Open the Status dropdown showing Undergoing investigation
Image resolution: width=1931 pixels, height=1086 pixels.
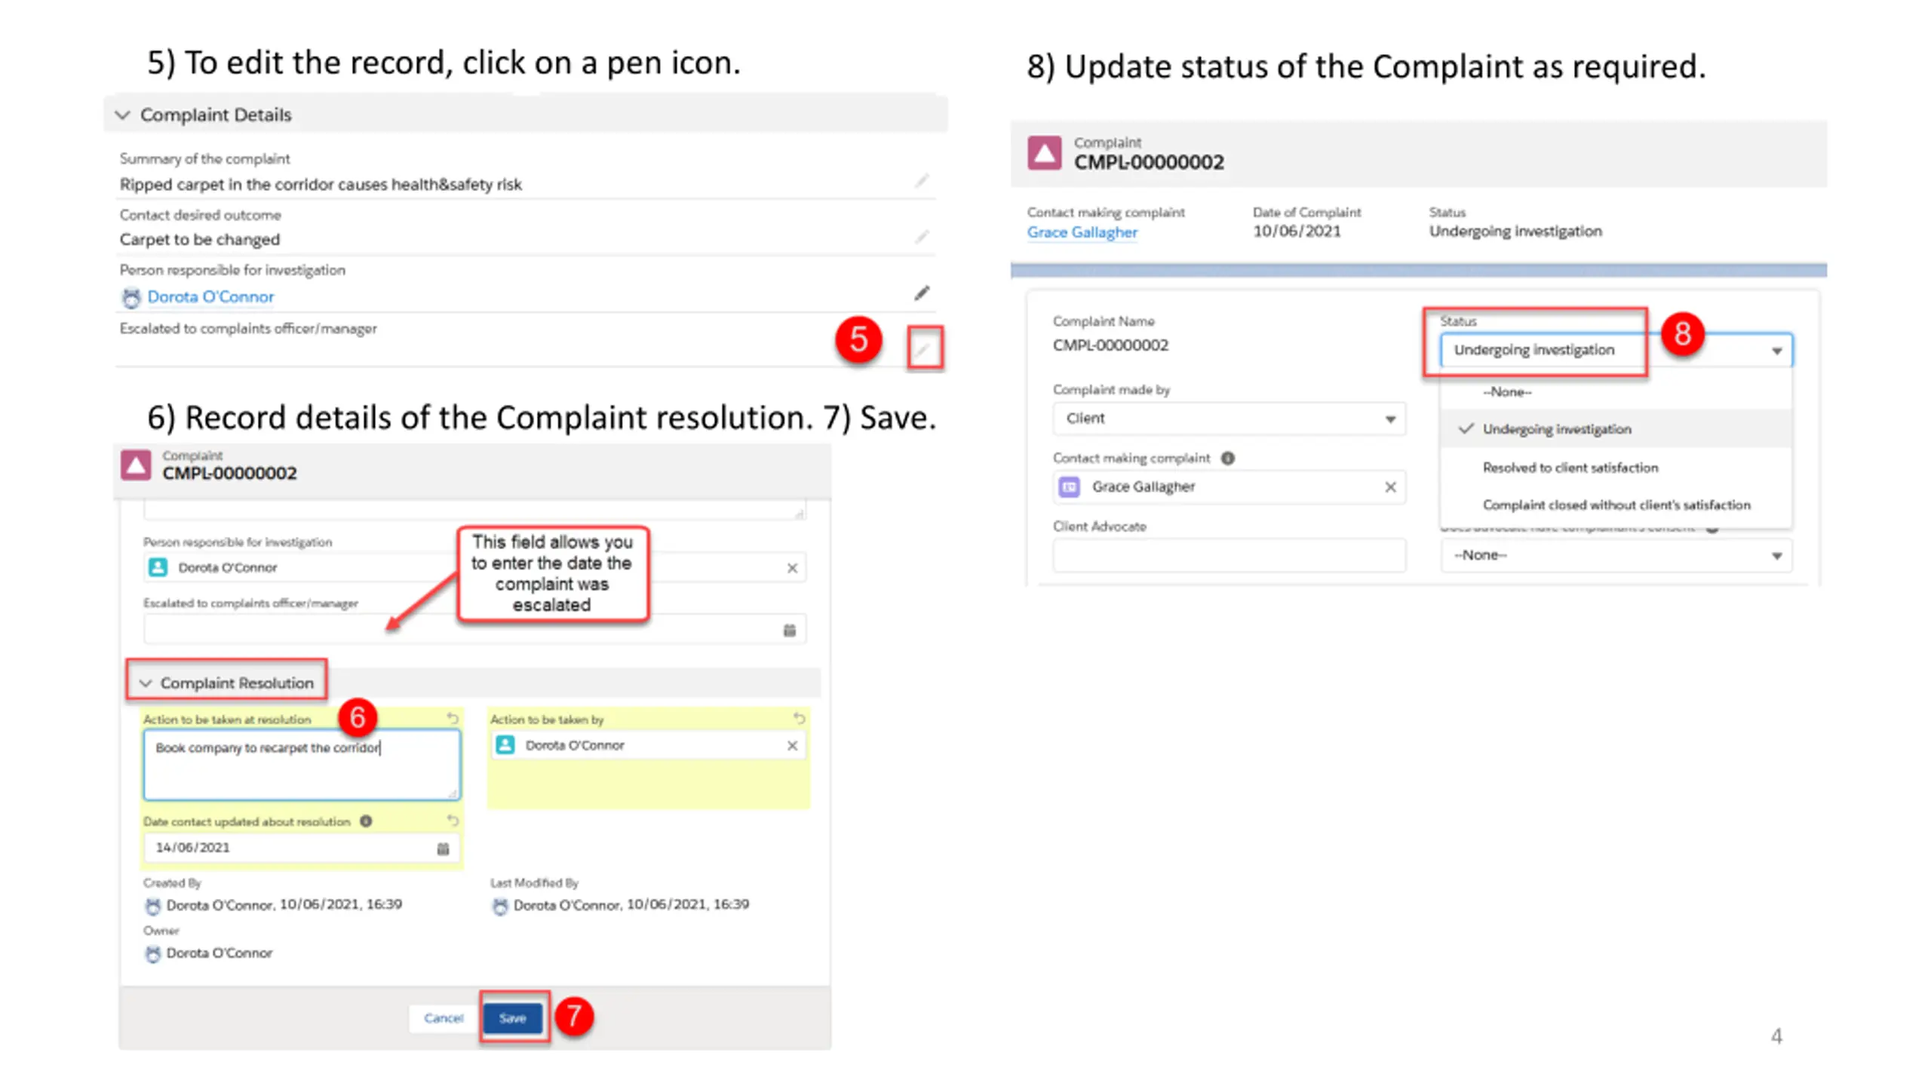point(1616,350)
